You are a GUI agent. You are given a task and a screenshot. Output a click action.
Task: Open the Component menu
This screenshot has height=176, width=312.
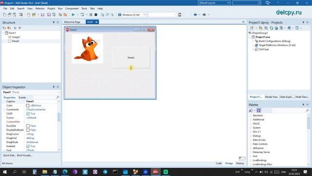[72, 9]
